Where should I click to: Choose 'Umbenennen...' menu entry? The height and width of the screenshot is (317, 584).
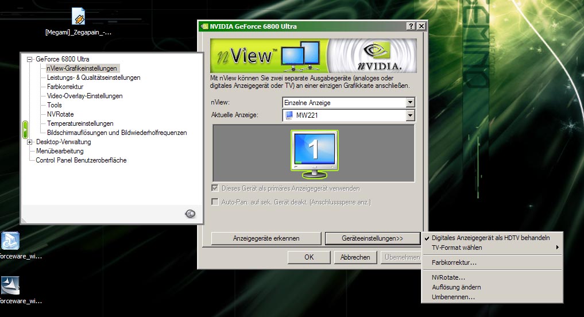(x=492, y=297)
